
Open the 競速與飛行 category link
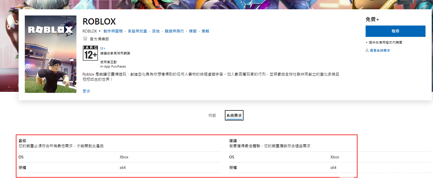[x=174, y=31]
